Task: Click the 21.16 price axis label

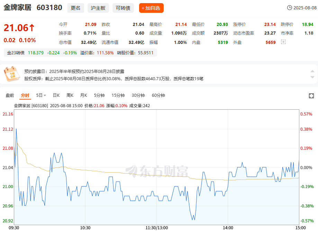Action: tap(8, 114)
